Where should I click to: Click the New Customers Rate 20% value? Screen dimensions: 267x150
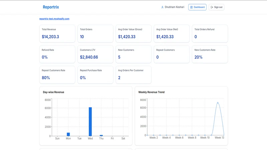pyautogui.click(x=198, y=57)
